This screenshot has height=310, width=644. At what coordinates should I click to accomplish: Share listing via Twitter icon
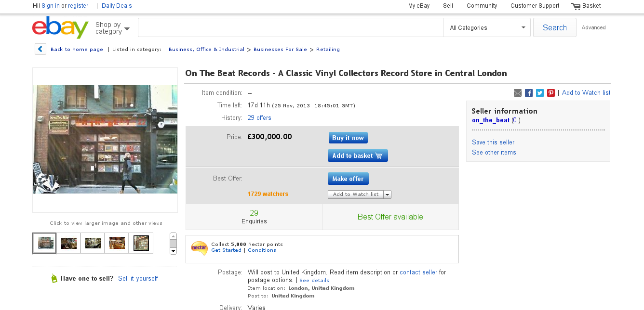[x=540, y=93]
